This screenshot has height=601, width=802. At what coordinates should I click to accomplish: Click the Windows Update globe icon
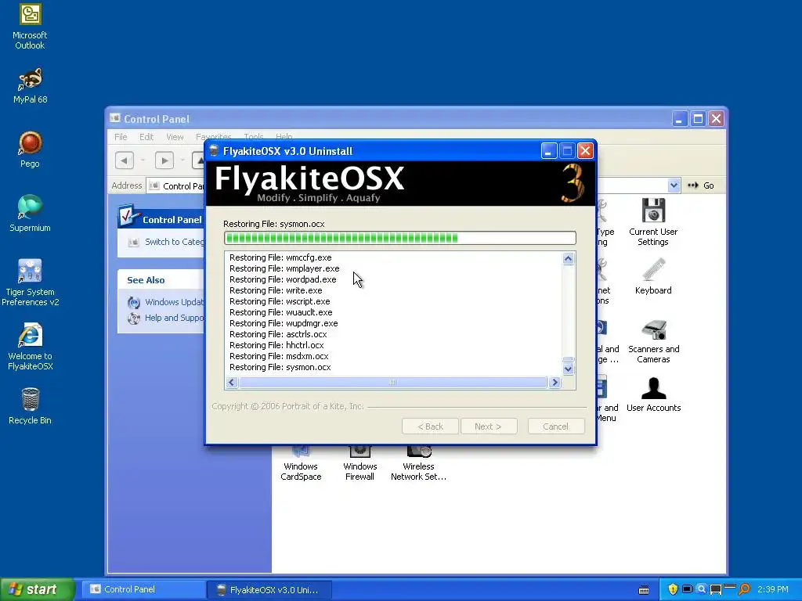(133, 303)
